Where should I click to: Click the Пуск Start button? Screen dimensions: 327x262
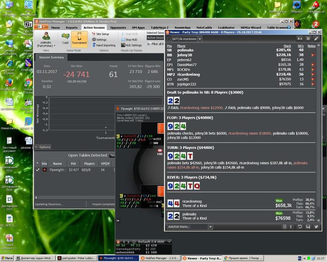(7, 258)
